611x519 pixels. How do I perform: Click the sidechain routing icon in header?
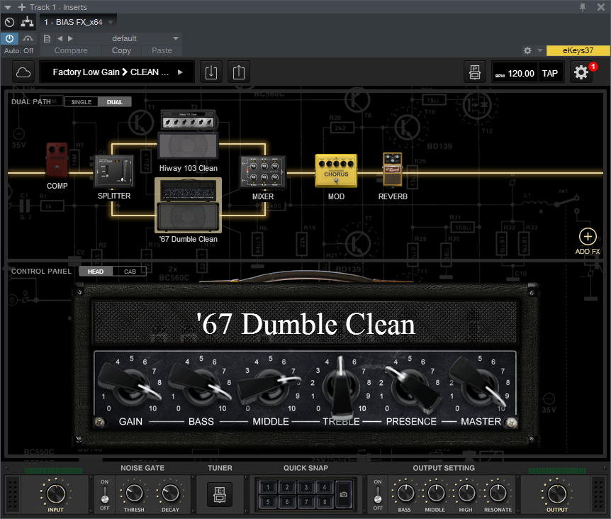point(27,22)
